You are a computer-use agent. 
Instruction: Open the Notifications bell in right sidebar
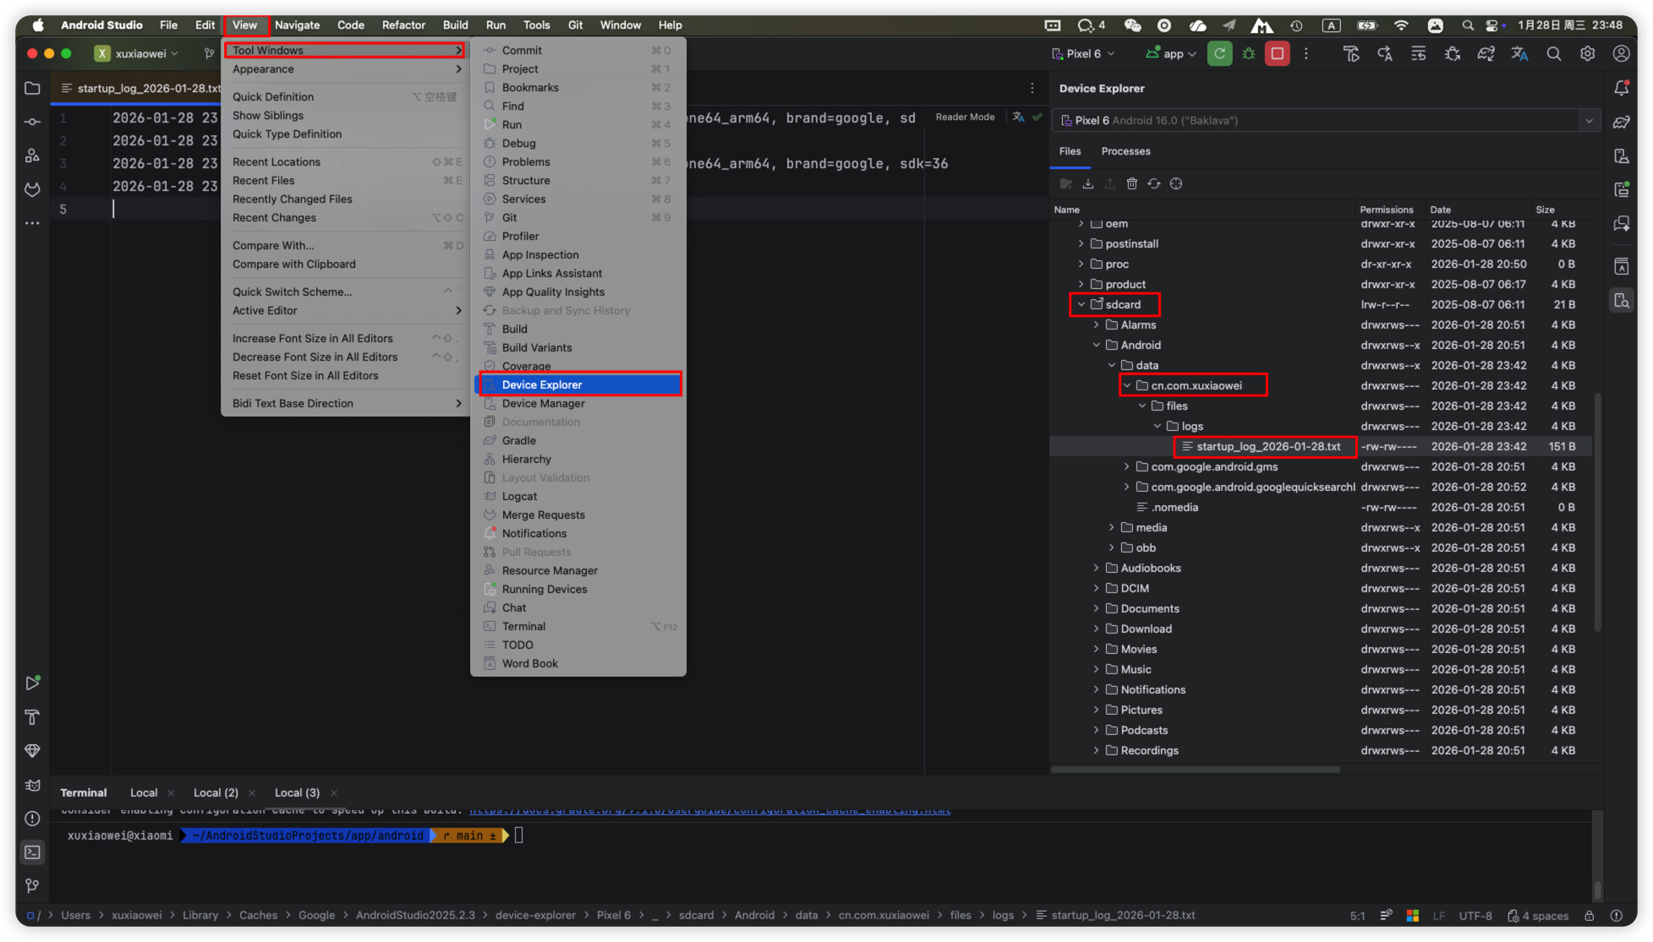[x=1621, y=88]
